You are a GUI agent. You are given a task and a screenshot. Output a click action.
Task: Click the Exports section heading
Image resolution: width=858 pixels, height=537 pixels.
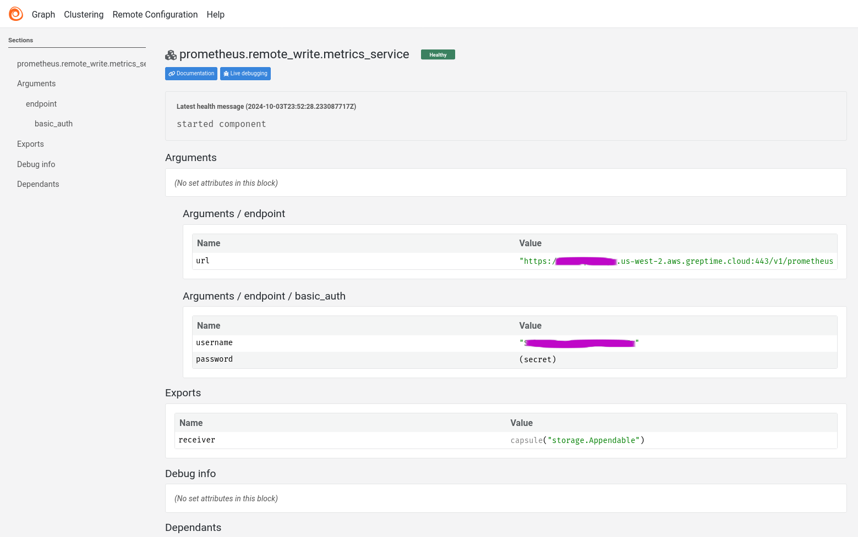pyautogui.click(x=183, y=393)
